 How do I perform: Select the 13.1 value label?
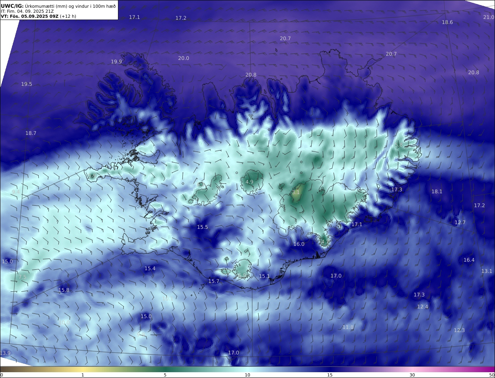[x=487, y=271]
